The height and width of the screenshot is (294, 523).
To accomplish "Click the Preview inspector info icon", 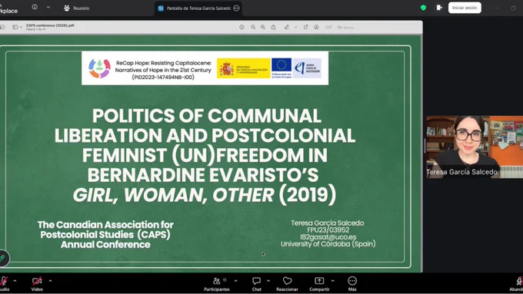I will tap(242, 28).
